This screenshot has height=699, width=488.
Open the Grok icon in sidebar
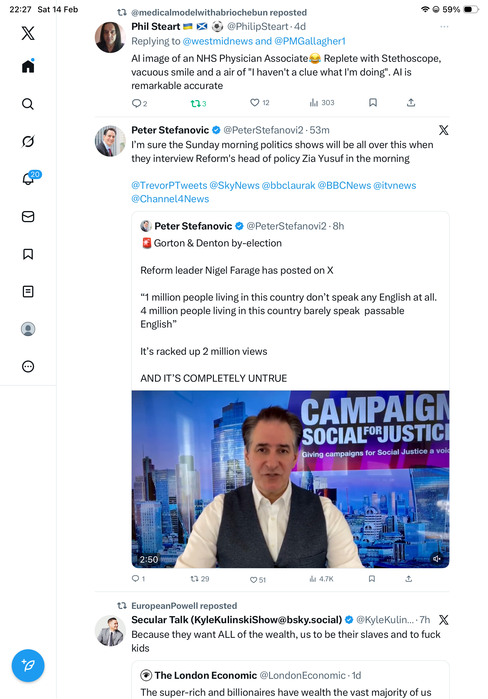[28, 141]
